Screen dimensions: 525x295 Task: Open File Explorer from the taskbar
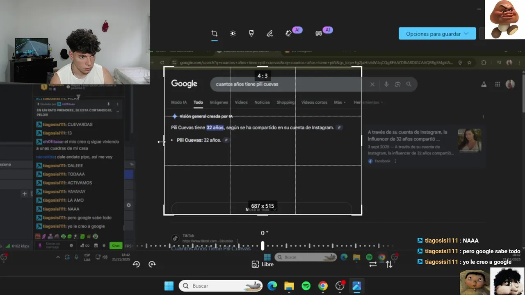289,286
